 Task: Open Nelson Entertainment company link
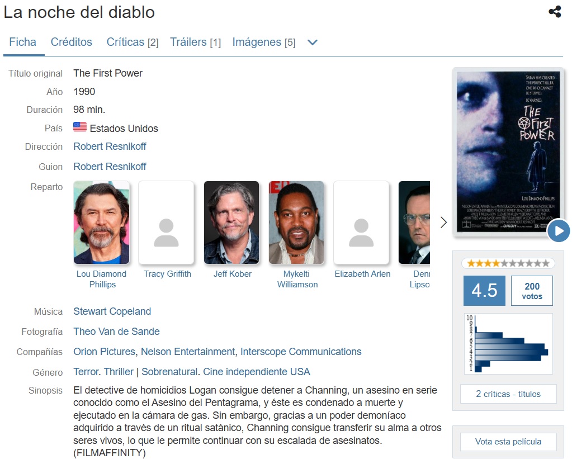[187, 351]
